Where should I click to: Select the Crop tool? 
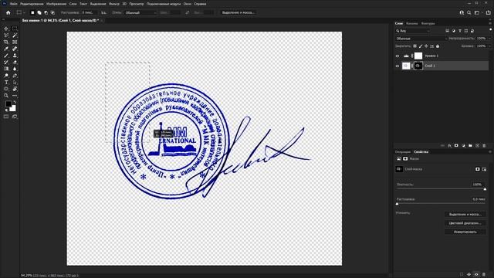(x=6, y=42)
